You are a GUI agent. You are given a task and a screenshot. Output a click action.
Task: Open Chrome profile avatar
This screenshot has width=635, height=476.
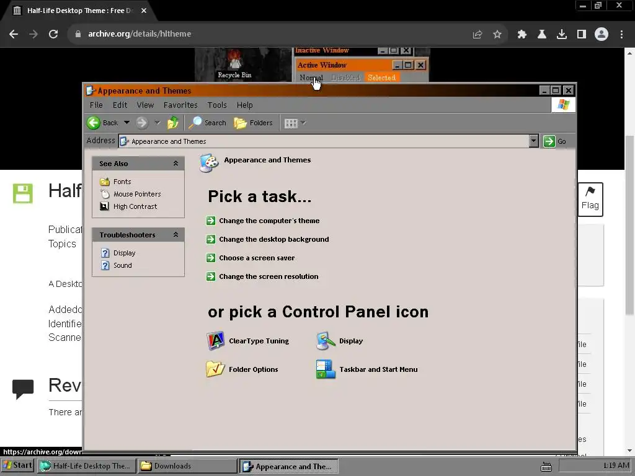tap(602, 34)
